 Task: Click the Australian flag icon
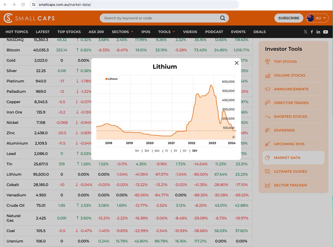tap(310, 18)
